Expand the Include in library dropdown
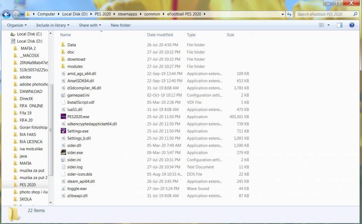The image size is (362, 224). (x=52, y=25)
